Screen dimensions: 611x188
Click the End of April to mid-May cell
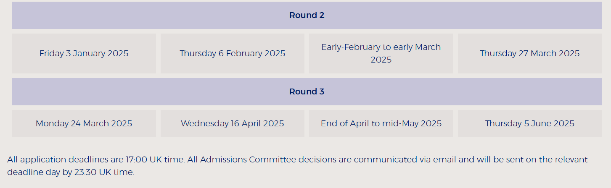381,124
